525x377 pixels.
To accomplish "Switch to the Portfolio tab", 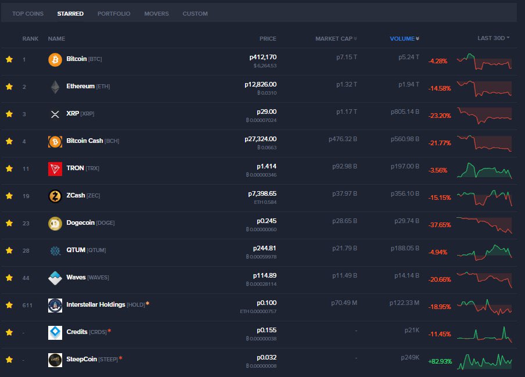I will (x=114, y=14).
